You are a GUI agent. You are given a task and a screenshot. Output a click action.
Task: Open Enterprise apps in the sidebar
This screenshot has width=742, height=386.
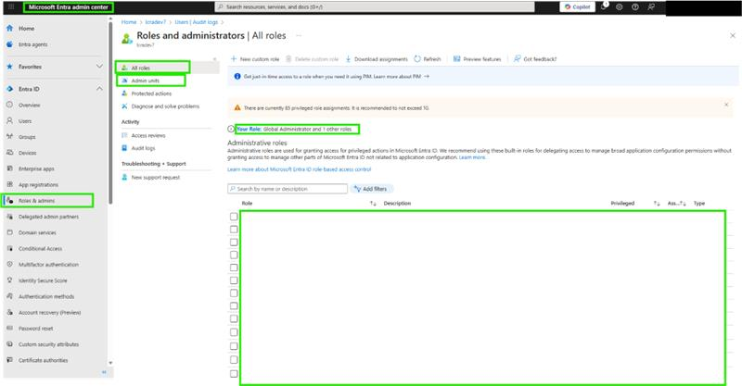tap(36, 168)
